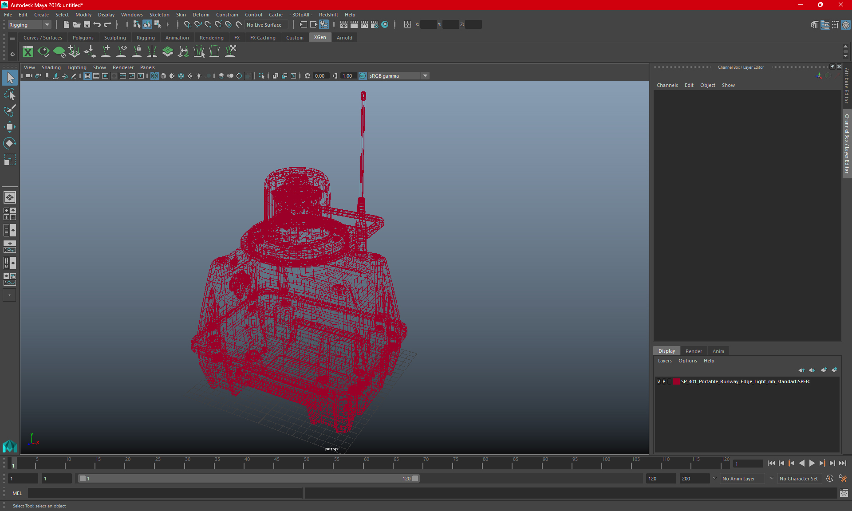Click XGen clear preview leaf icon
The width and height of the screenshot is (852, 511).
tap(59, 52)
